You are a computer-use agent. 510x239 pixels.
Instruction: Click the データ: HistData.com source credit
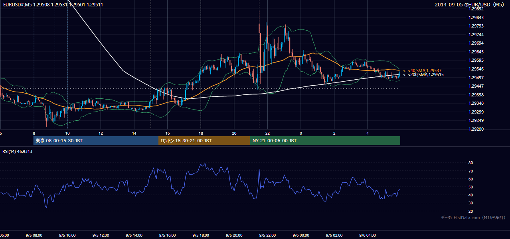tap(473, 218)
